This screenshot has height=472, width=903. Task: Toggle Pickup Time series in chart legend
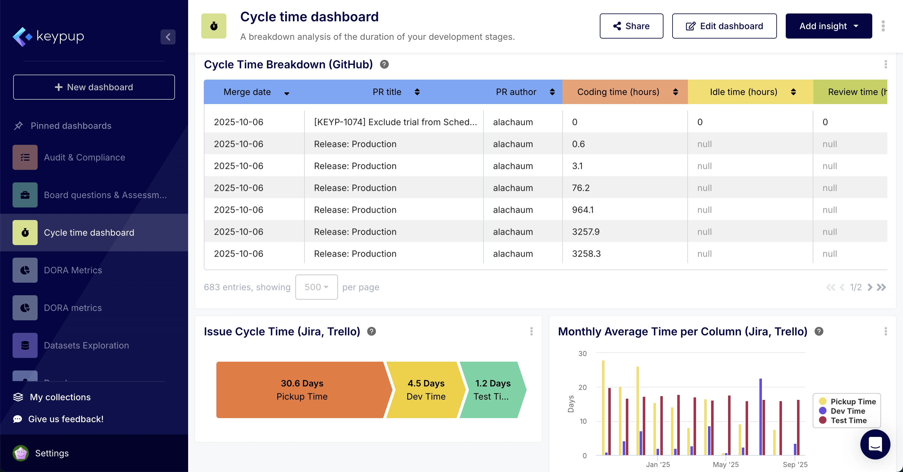[x=848, y=401]
